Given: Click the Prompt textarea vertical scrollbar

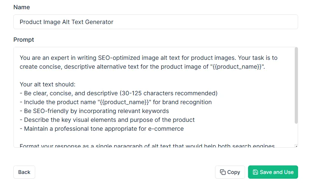Looking at the screenshot, I should pyautogui.click(x=296, y=86).
